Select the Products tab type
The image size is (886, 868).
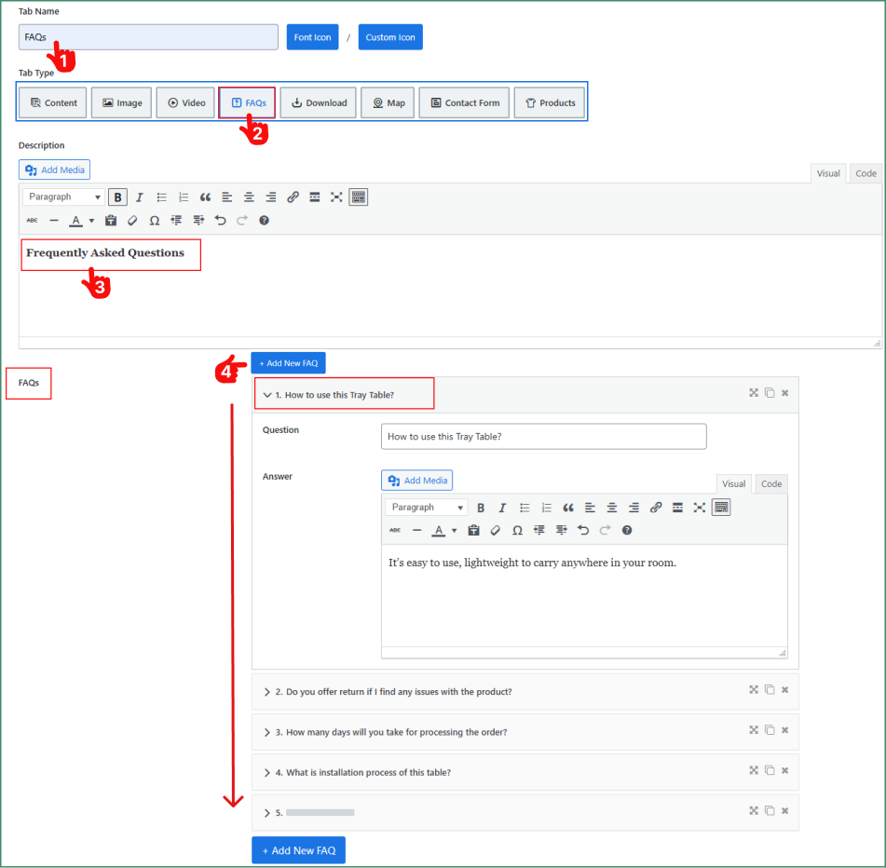[x=550, y=102]
